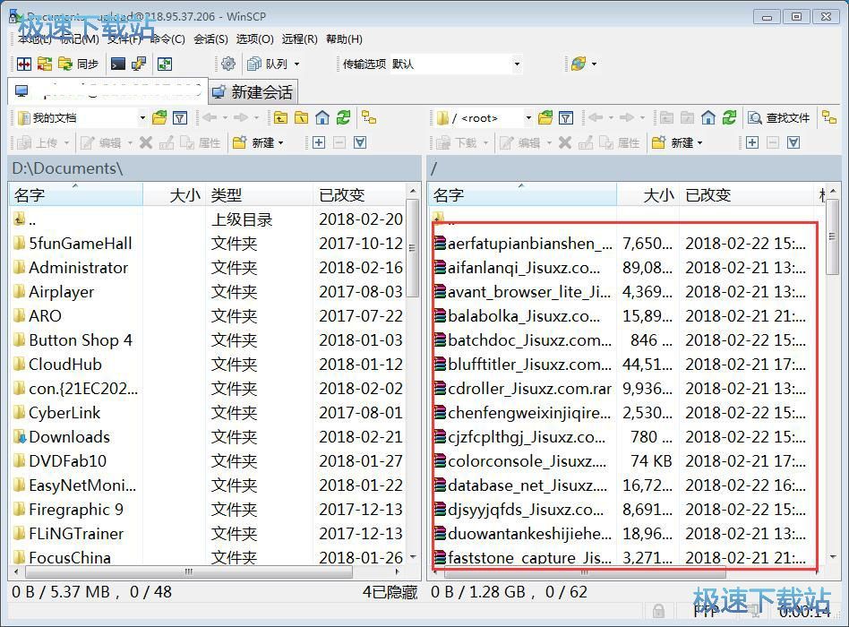Image resolution: width=849 pixels, height=627 pixels.
Task: Open the console terminal icon
Action: click(118, 64)
